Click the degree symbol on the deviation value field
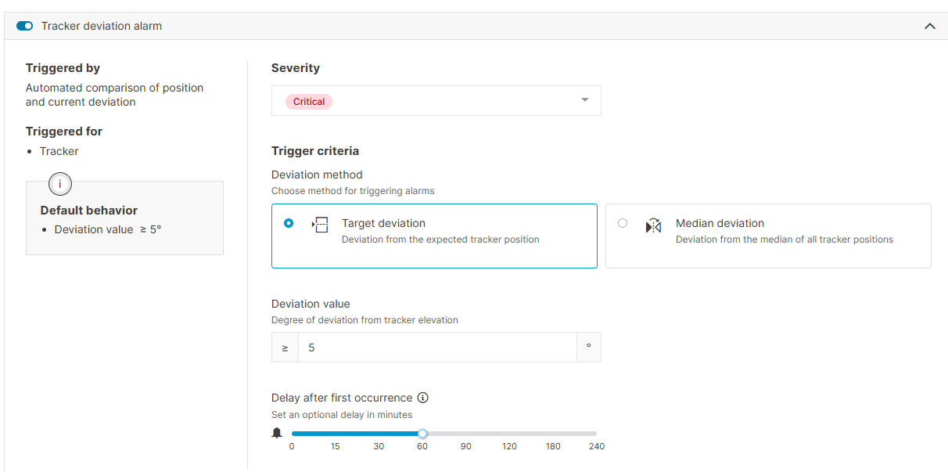The height and width of the screenshot is (472, 948). [x=588, y=347]
